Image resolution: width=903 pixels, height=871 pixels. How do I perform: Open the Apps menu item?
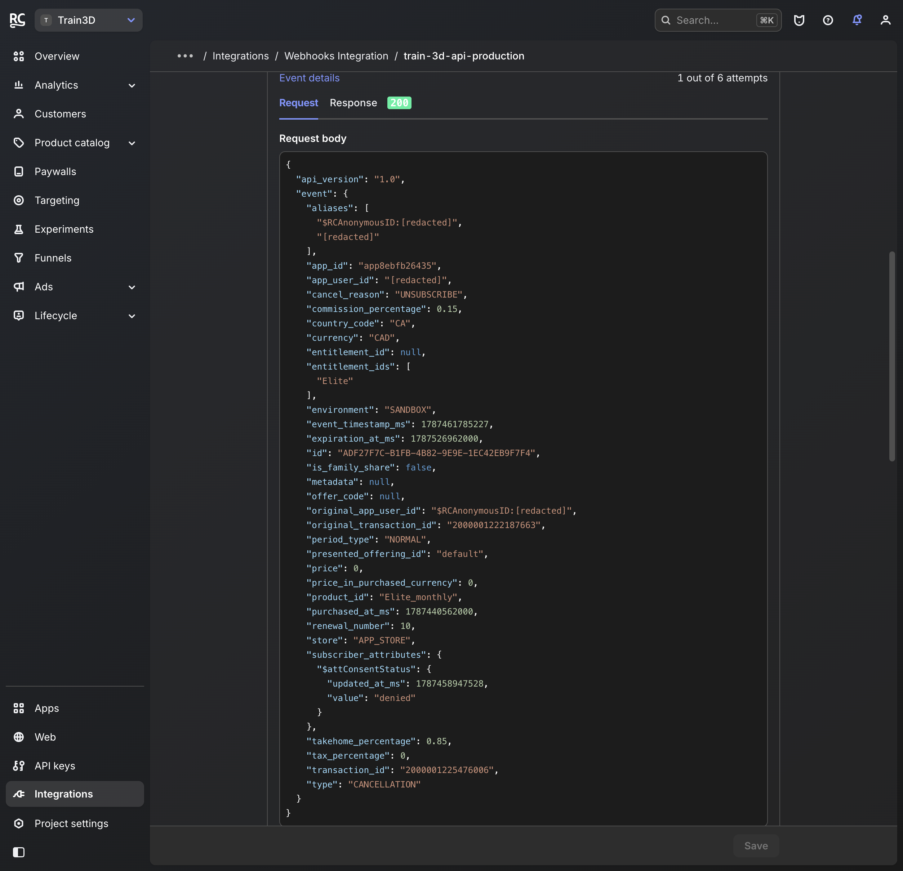point(75,708)
